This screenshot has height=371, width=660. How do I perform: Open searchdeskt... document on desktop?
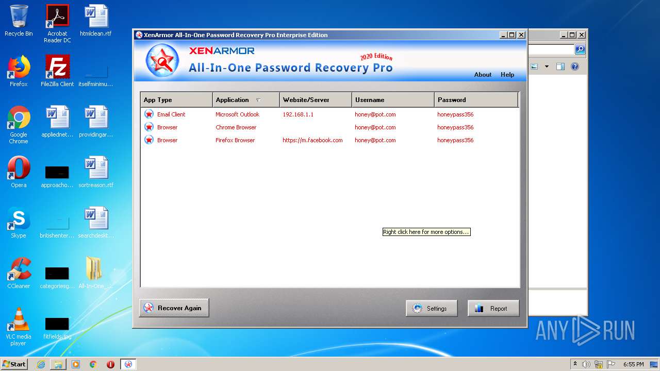[x=96, y=222]
